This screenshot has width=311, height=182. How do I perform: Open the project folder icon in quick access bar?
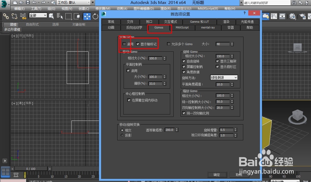[x=53, y=2]
